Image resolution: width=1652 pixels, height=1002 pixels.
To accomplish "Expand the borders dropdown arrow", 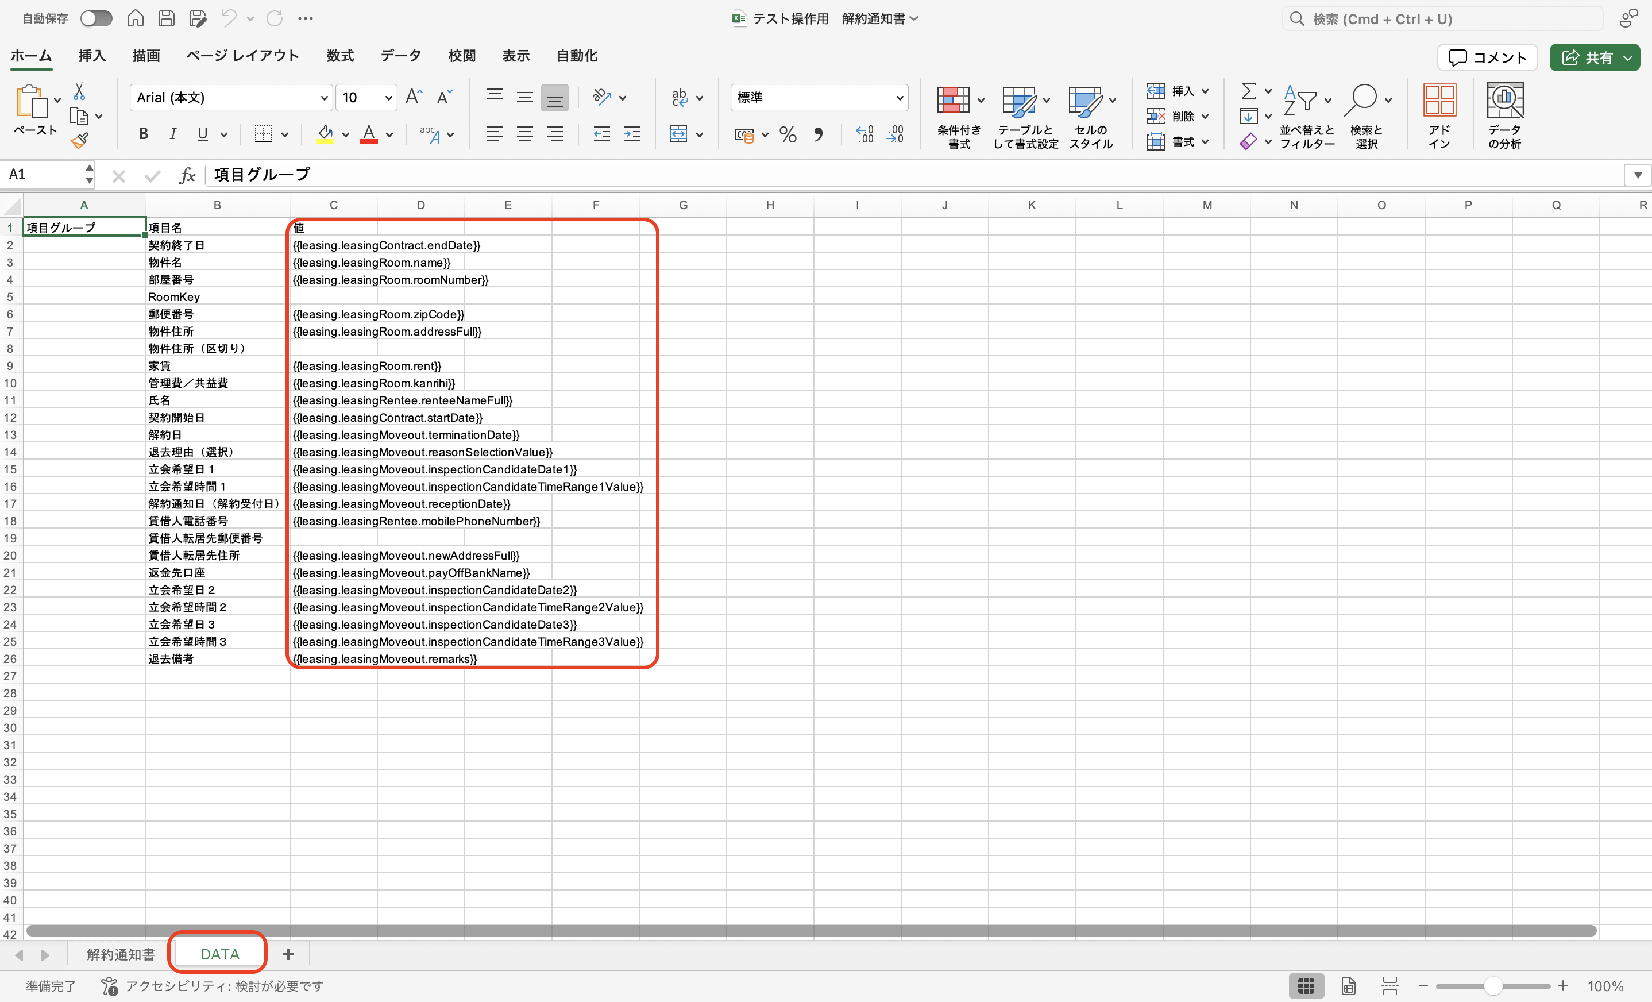I will click(x=285, y=135).
